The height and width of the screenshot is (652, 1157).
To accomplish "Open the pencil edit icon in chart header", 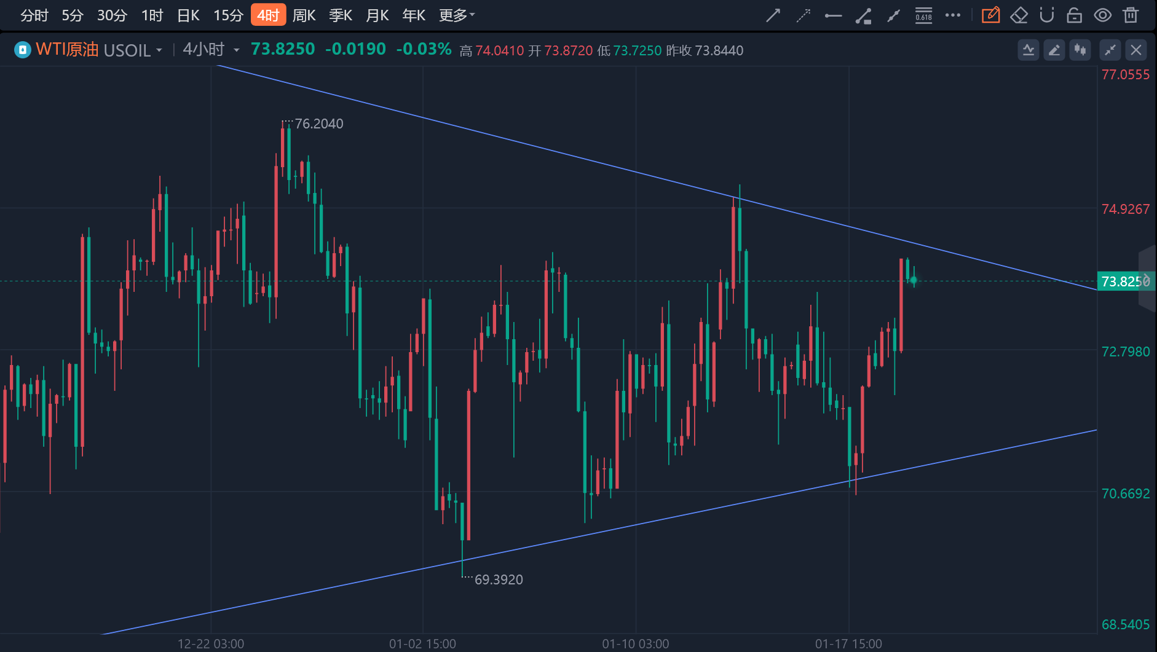I will point(1054,50).
